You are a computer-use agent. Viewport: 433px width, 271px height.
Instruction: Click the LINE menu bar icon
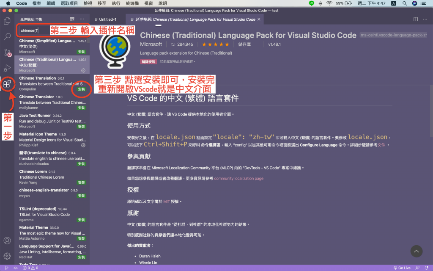click(312, 3)
